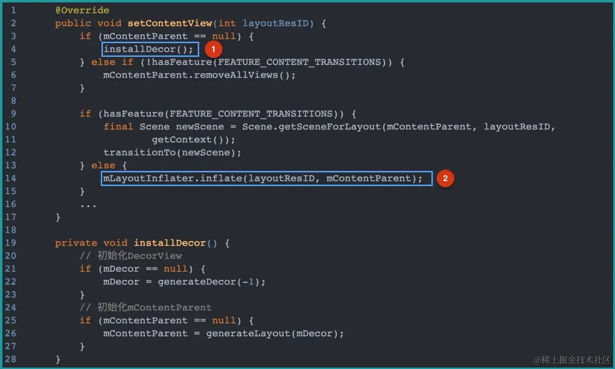Click generateLayout(mDecor) on line 26
615x369 pixels.
point(272,333)
